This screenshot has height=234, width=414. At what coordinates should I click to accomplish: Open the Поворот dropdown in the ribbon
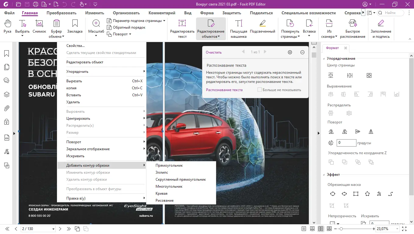[119, 34]
